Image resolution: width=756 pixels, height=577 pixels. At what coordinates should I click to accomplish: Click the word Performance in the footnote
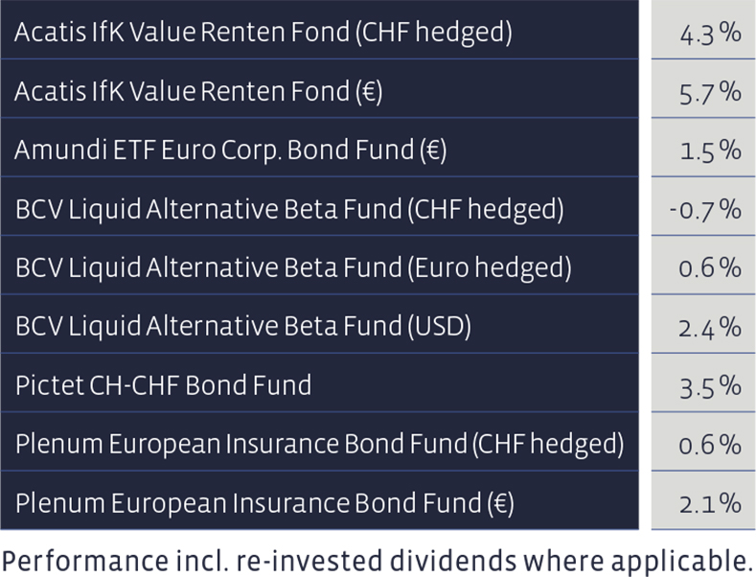click(85, 561)
